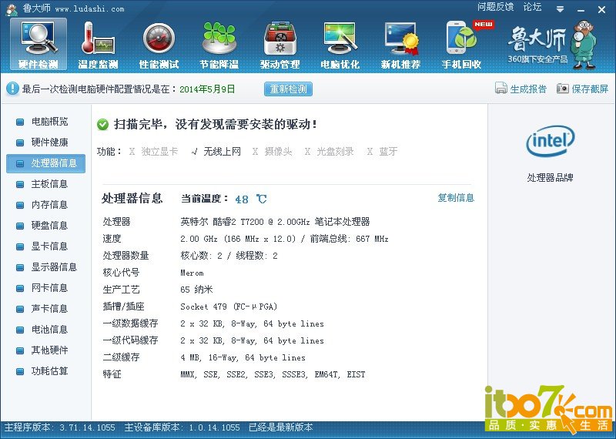Open 温度监测 temperature monitor
The width and height of the screenshot is (616, 439).
(98, 45)
